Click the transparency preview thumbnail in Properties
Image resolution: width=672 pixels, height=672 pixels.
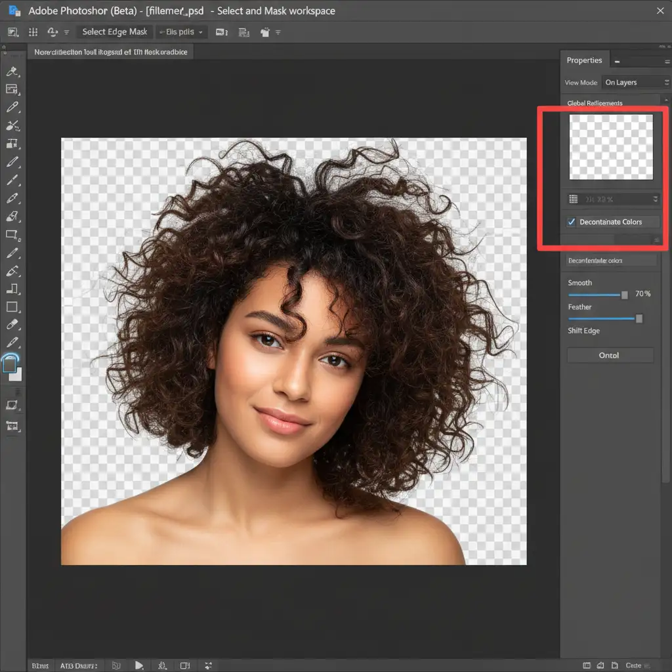pos(611,147)
